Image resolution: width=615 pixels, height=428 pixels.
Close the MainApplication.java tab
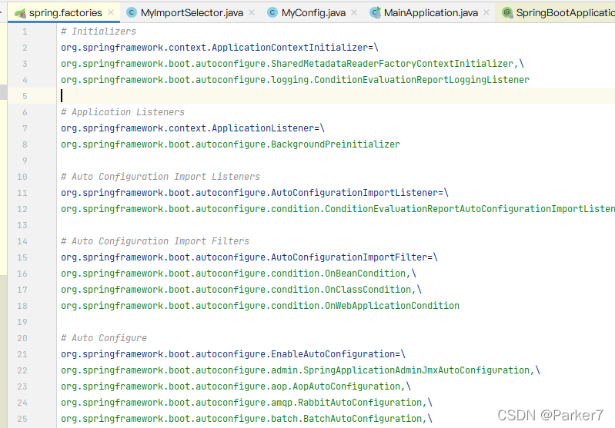[x=486, y=12]
